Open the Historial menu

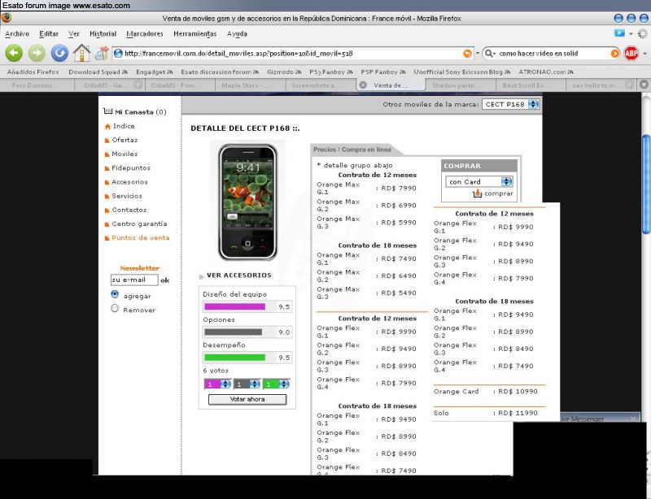pyautogui.click(x=103, y=33)
